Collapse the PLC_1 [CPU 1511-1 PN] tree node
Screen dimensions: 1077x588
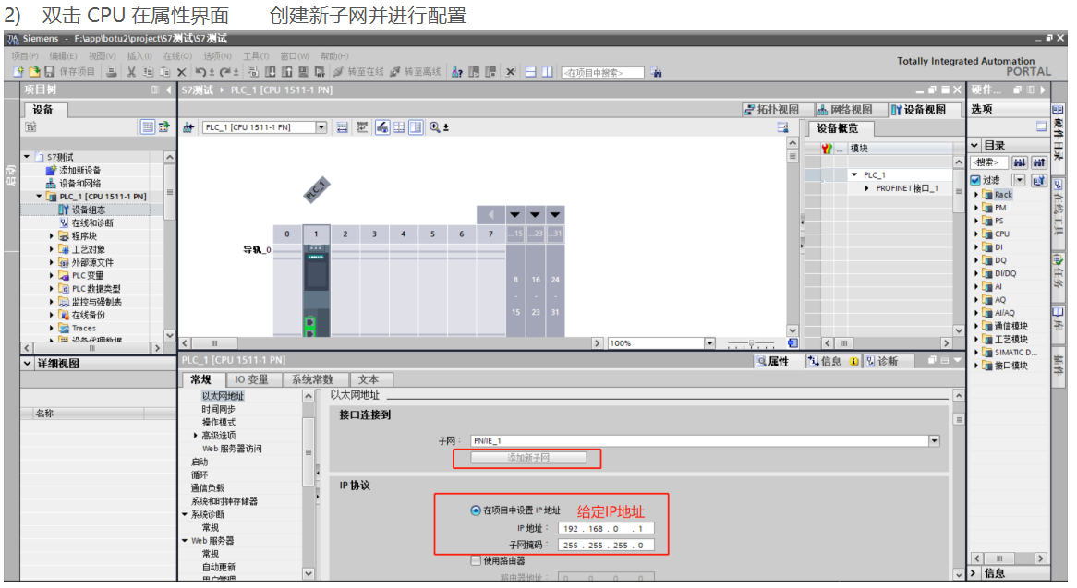point(39,197)
